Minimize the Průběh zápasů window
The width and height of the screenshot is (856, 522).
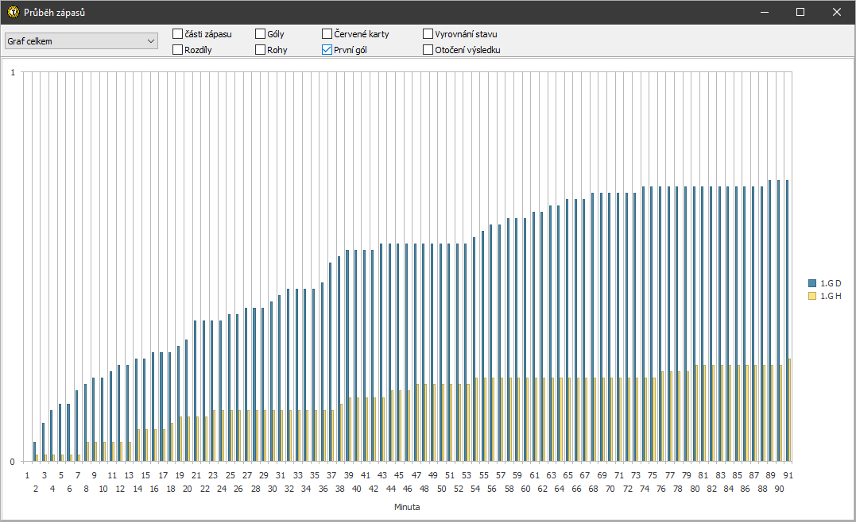765,12
